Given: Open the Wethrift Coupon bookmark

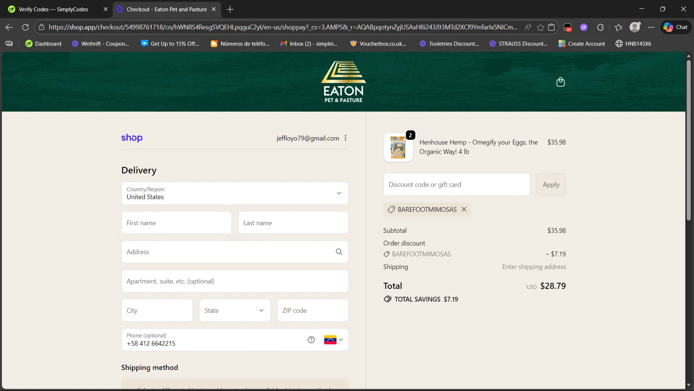Looking at the screenshot, I should (100, 44).
